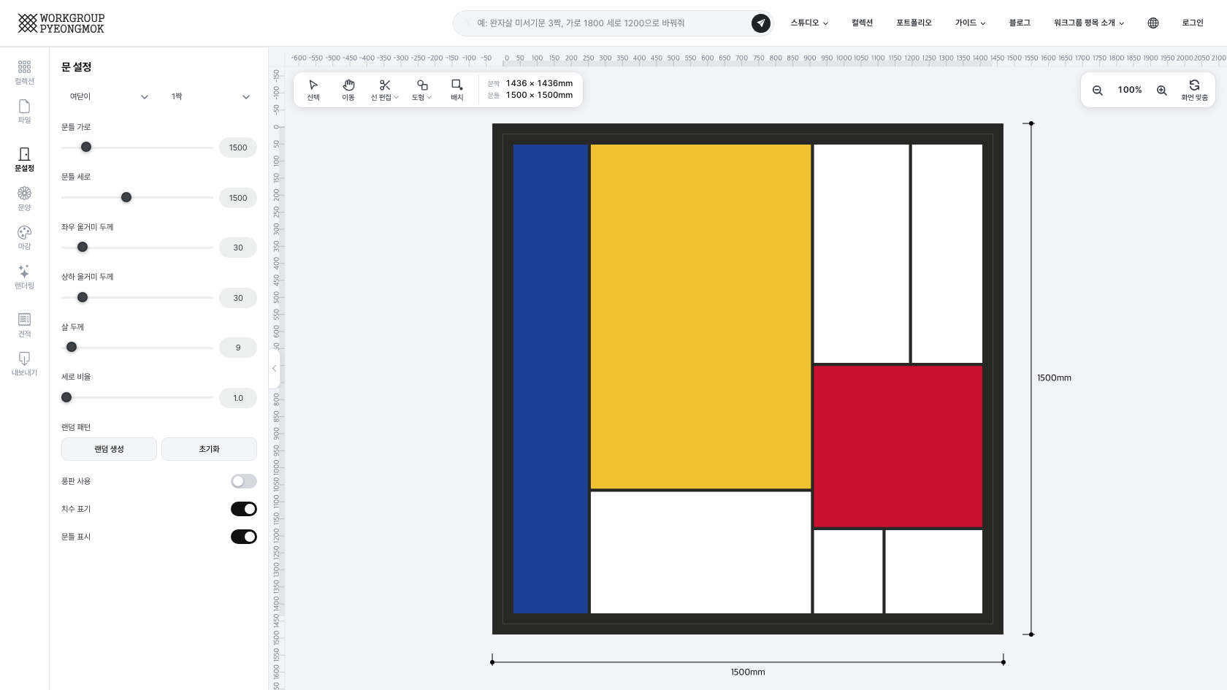This screenshot has height=690, width=1227.
Task: Open the globe language selector
Action: (x=1153, y=23)
